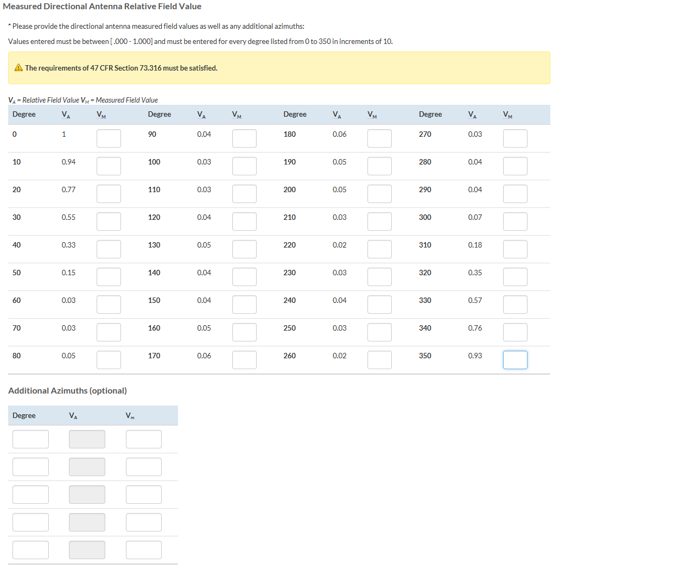
Task: Click the VM input for degree 270
Action: (515, 138)
